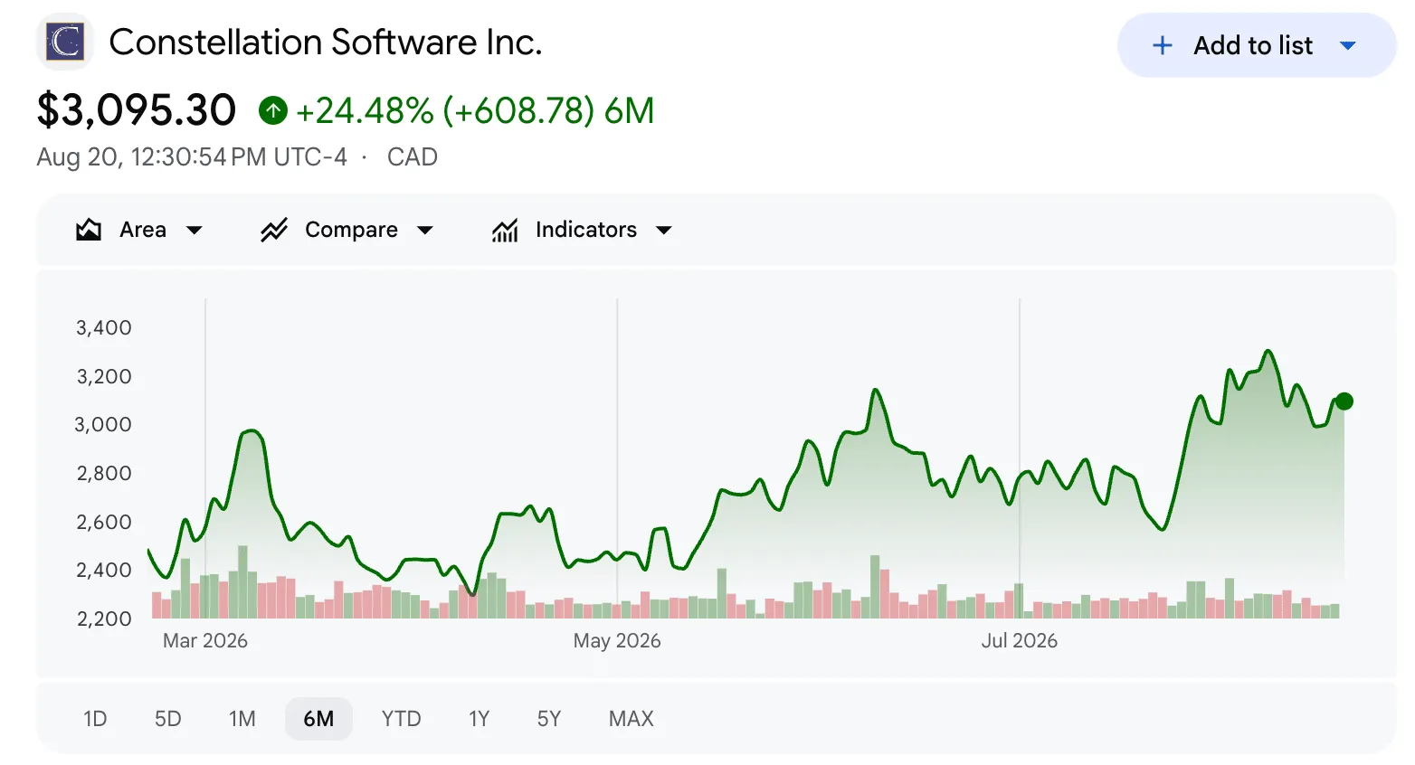Click the 3,400 y-axis label
This screenshot has width=1415, height=765.
click(x=104, y=327)
